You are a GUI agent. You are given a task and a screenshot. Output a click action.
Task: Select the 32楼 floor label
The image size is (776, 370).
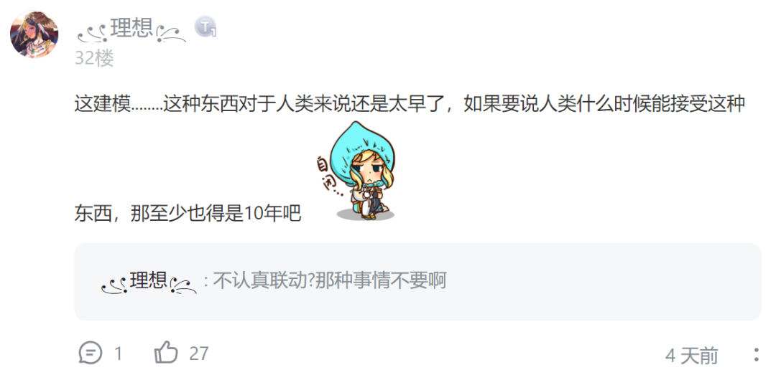(x=94, y=58)
